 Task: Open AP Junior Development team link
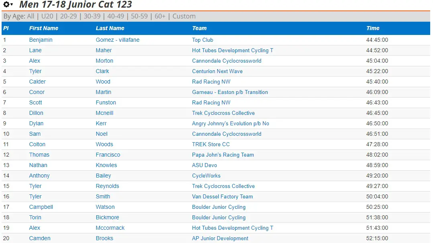(x=220, y=238)
